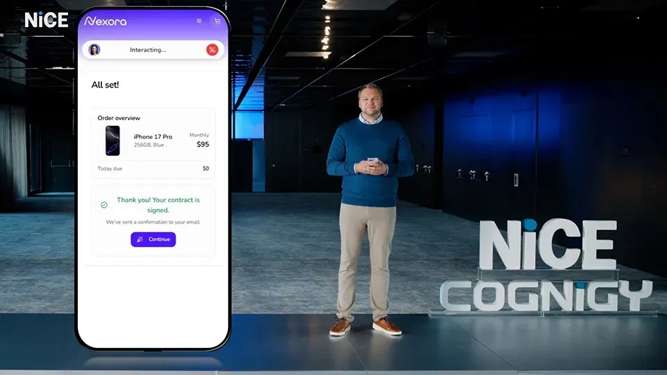End the interaction with red hang-up button
The height and width of the screenshot is (375, 667).
click(x=212, y=49)
